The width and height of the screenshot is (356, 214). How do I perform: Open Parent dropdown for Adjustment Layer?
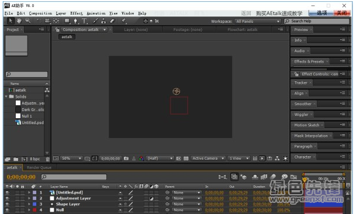point(186,198)
